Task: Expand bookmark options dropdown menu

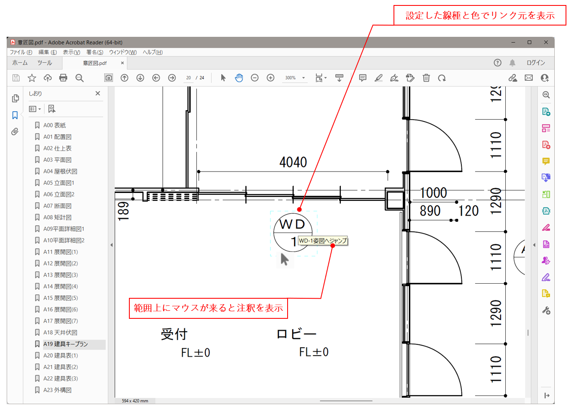Action: click(35, 109)
